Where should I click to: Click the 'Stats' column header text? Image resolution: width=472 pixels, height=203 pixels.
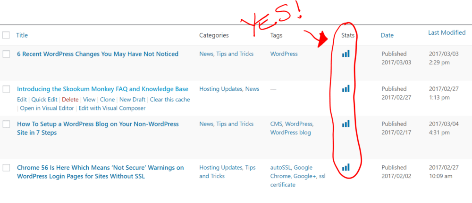pos(348,35)
